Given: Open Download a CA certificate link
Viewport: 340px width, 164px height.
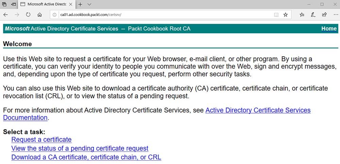Looking at the screenshot, I should point(86,157).
